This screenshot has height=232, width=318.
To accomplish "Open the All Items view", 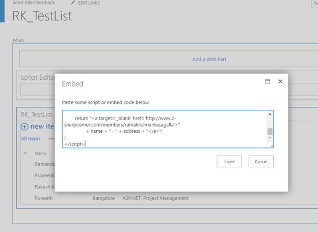I will pyautogui.click(x=31, y=139).
